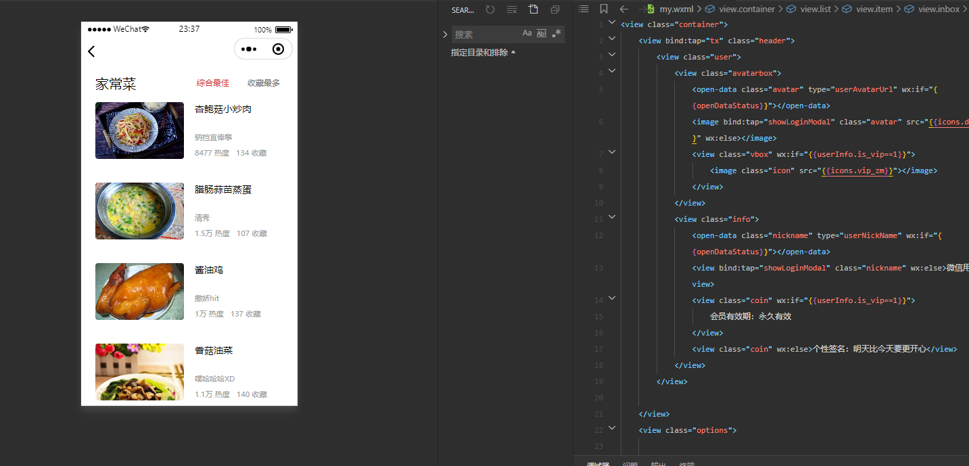Clear the search results
Screen dimensions: 969x466
512,9
